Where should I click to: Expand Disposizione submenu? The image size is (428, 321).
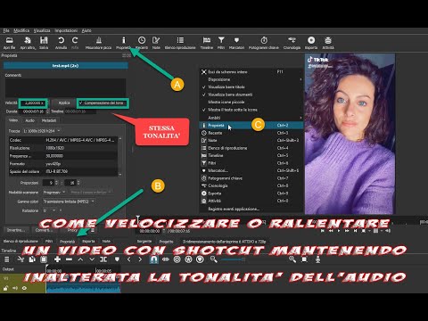coord(251,79)
